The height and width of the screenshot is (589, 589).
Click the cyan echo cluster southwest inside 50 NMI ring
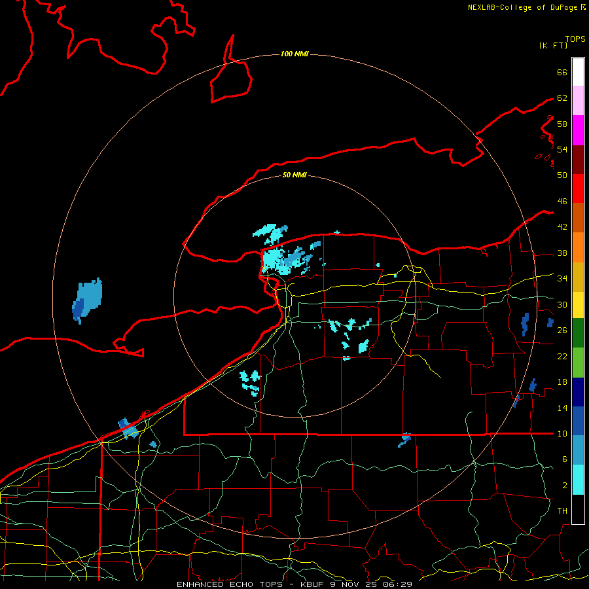[x=251, y=382]
